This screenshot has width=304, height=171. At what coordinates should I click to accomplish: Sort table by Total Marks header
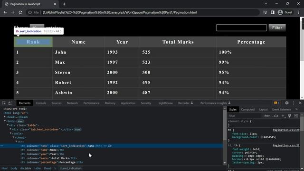click(x=178, y=42)
